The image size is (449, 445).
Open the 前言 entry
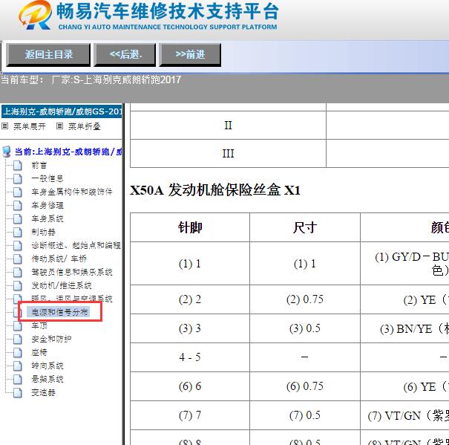click(x=39, y=165)
